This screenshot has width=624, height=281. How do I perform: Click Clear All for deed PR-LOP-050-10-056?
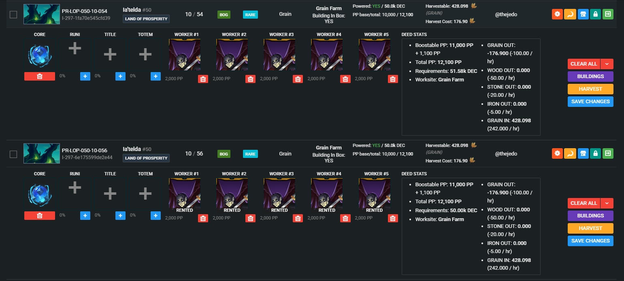coord(584,203)
